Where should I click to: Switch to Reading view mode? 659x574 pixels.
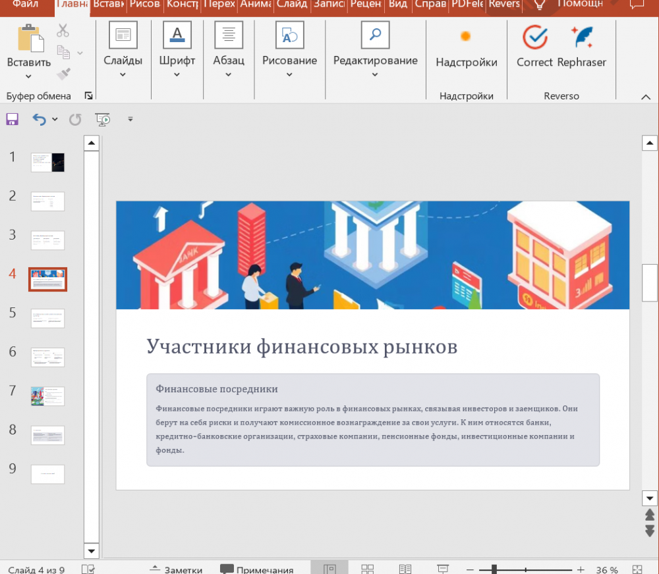[x=405, y=569]
